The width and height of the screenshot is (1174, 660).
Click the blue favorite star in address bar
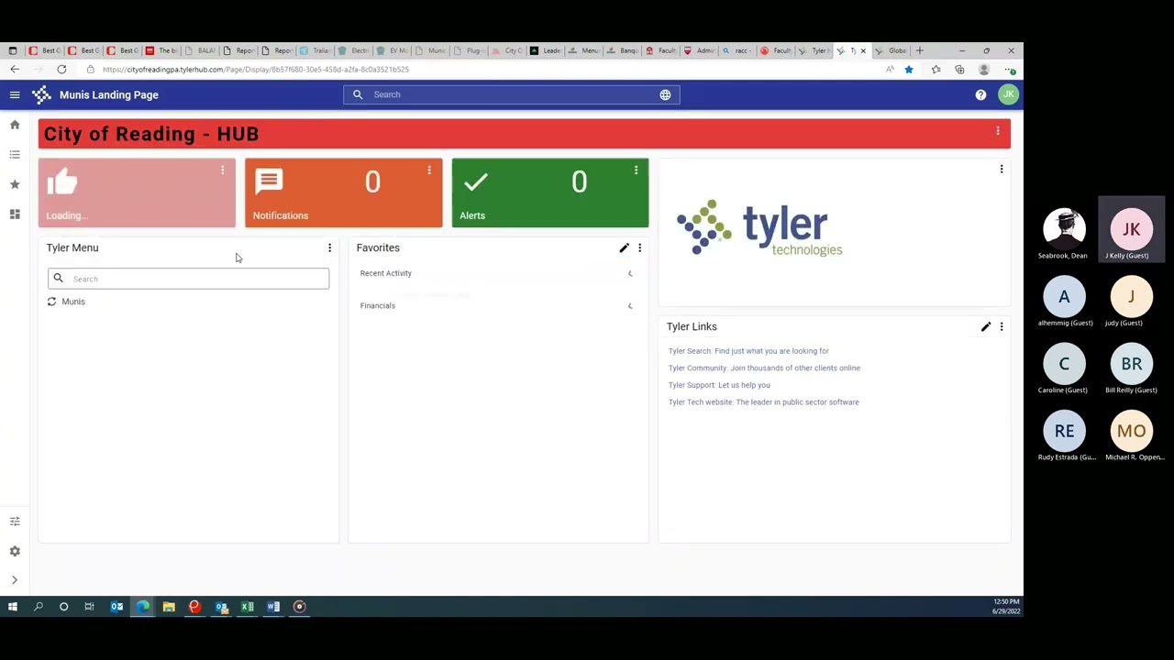point(909,70)
